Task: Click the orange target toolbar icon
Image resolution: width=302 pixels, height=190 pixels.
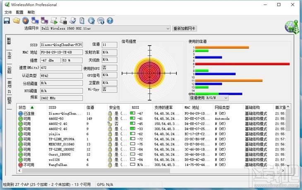Action: point(25,21)
